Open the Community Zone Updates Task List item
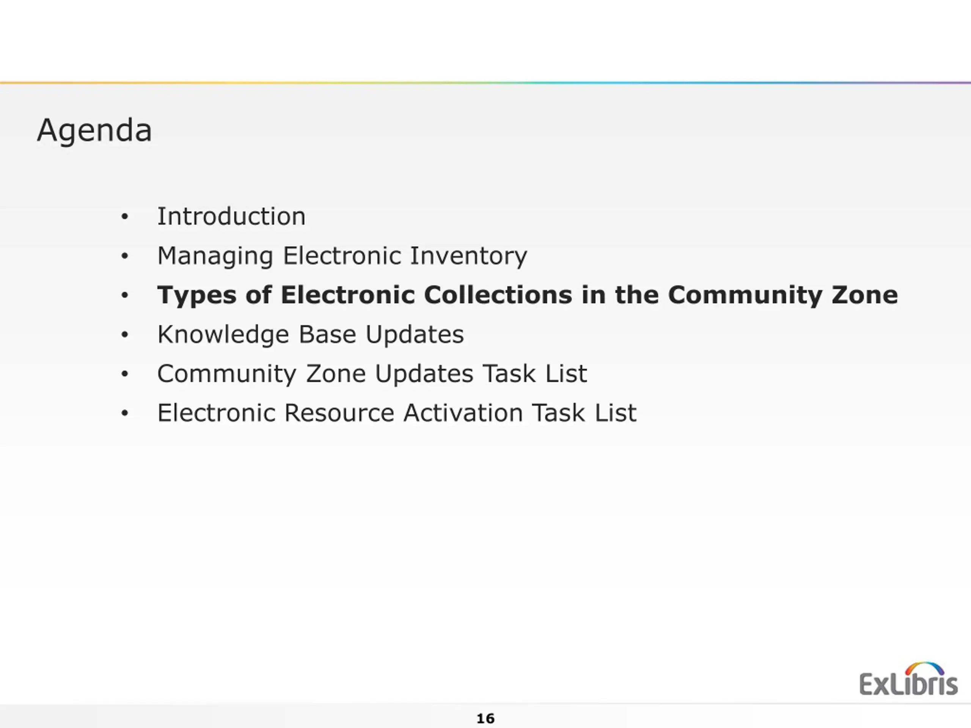Viewport: 971px width, 728px height. click(372, 374)
